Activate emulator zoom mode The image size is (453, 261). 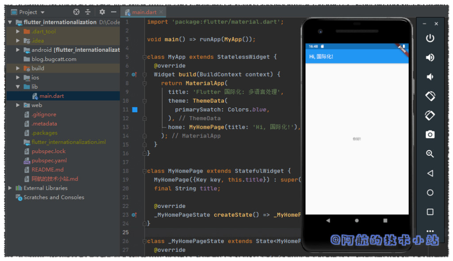tap(430, 154)
